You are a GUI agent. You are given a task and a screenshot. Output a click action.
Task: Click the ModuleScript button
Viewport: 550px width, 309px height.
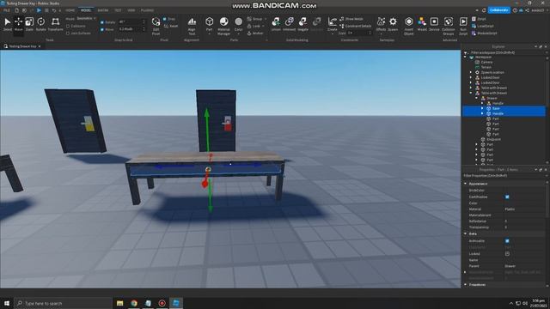coord(485,33)
